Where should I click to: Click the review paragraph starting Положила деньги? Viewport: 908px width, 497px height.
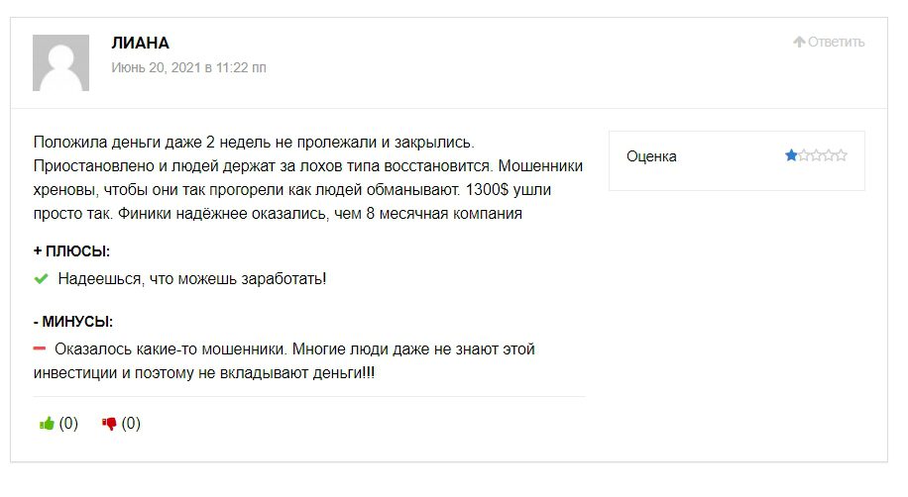click(x=307, y=178)
